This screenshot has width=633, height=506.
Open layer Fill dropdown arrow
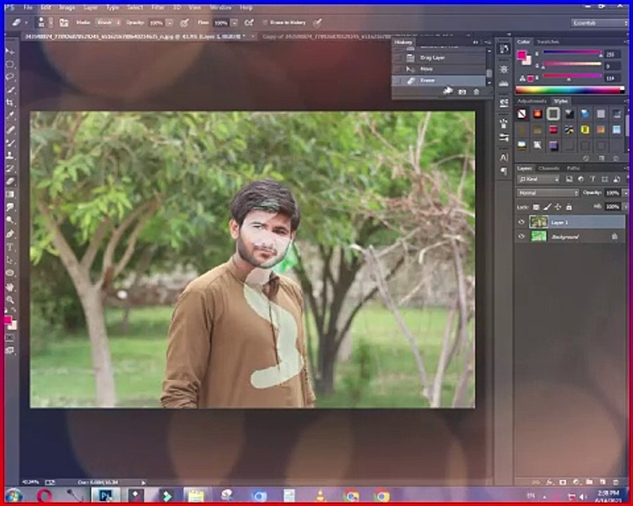point(625,207)
